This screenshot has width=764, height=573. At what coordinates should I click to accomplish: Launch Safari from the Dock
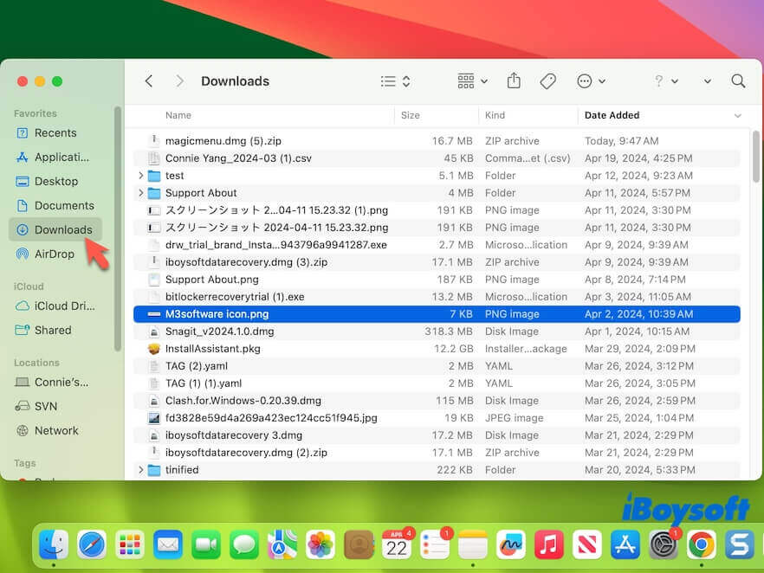(x=93, y=545)
